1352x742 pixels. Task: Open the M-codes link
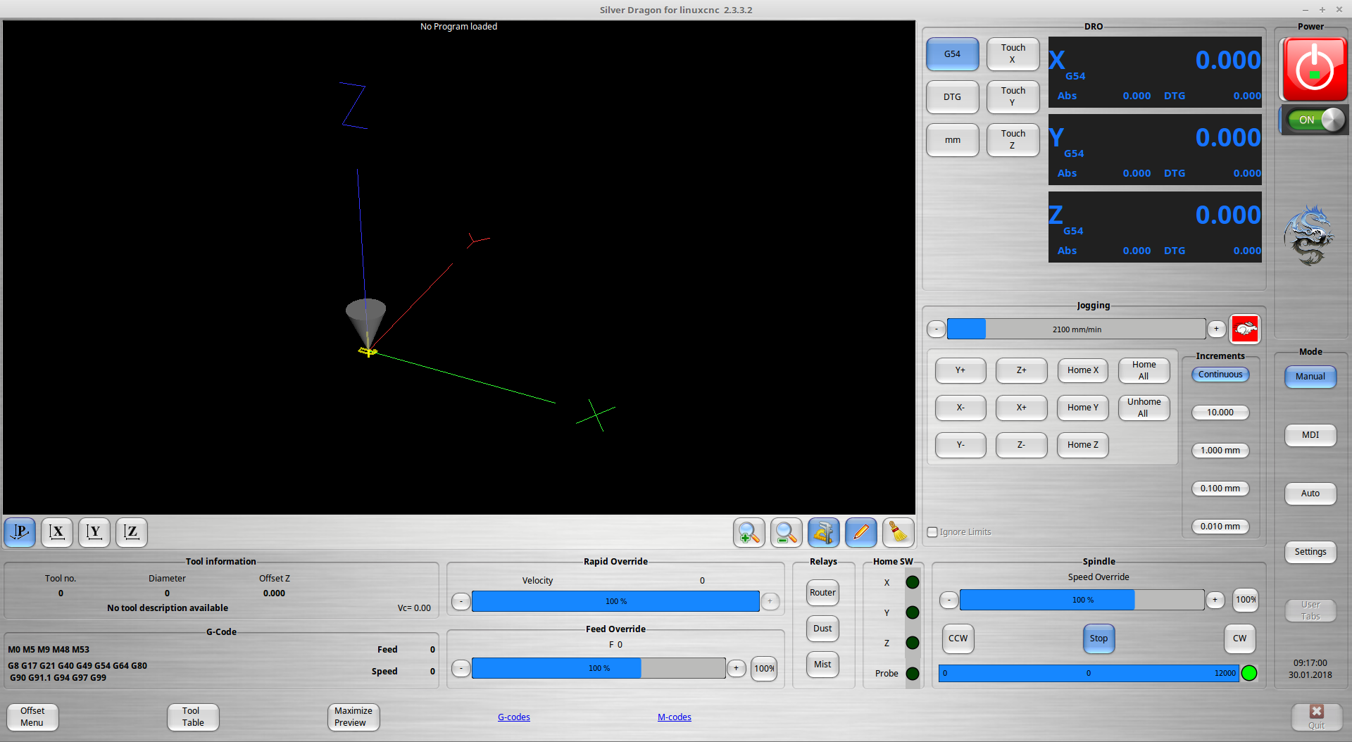[675, 717]
